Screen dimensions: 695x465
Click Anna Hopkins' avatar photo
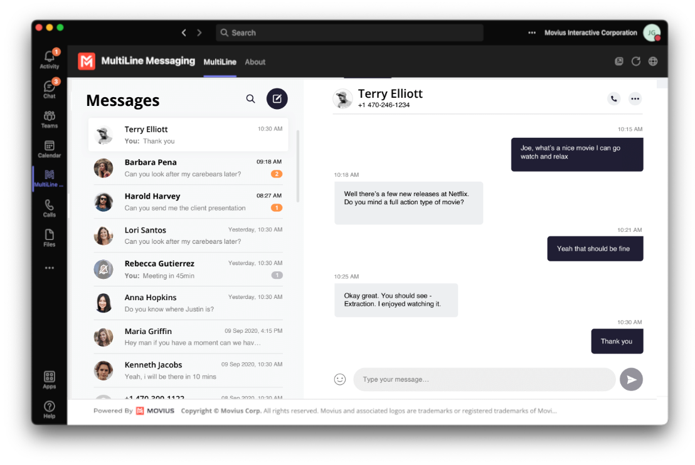[x=103, y=303]
